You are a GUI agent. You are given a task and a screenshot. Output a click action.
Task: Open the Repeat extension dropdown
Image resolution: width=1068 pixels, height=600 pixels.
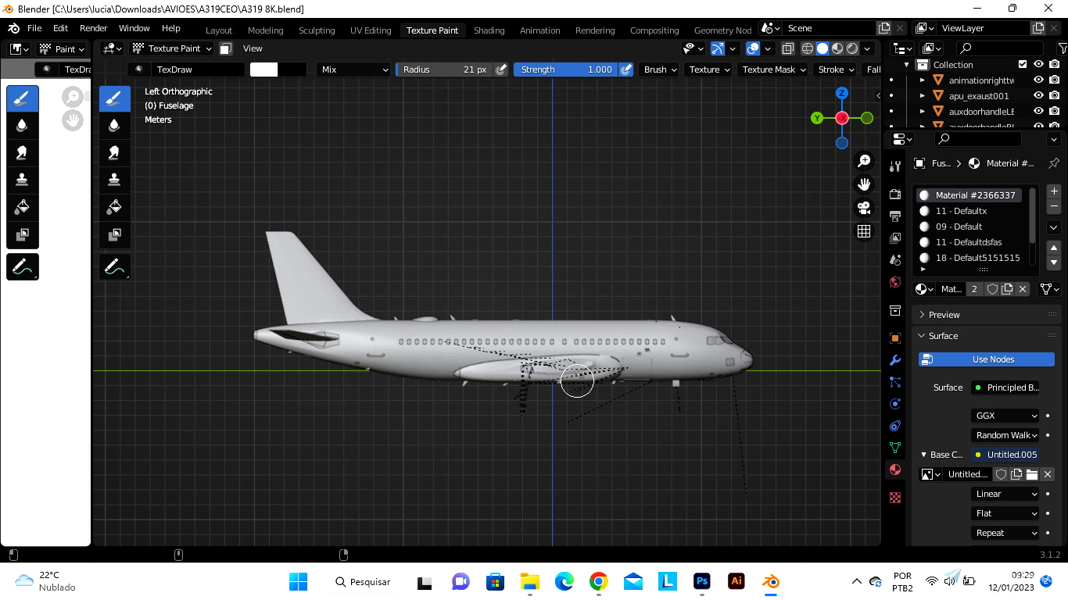(1006, 533)
